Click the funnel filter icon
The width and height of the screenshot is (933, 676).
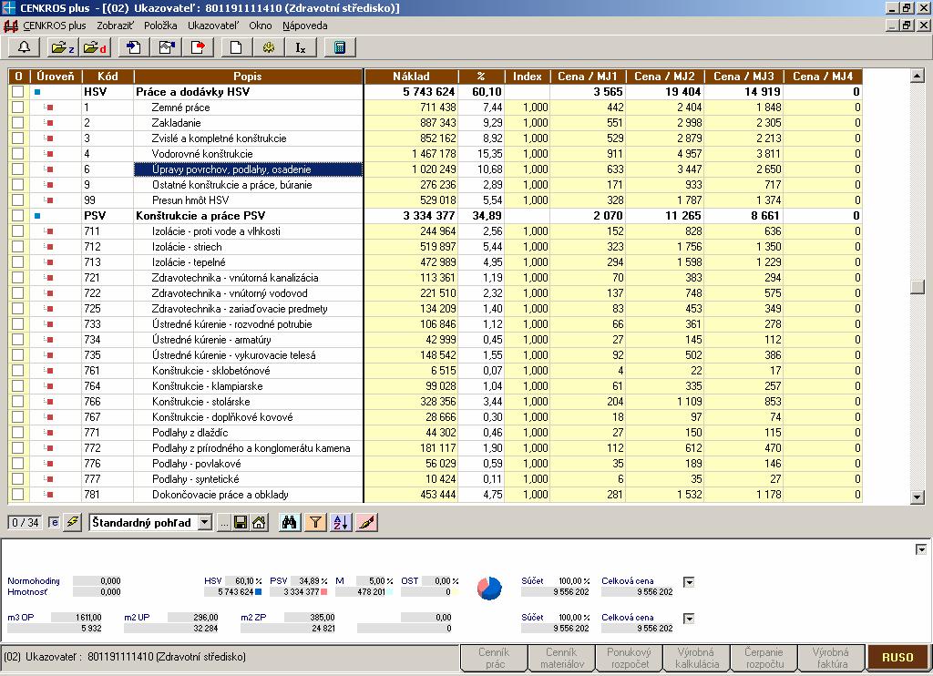[315, 522]
